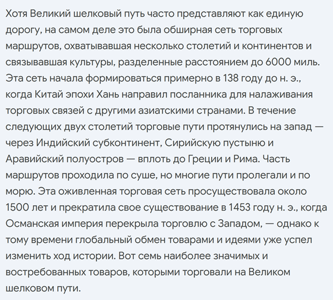The width and height of the screenshot is (333, 300).
Task: Click the word "Рима"
Action: click(246, 159)
